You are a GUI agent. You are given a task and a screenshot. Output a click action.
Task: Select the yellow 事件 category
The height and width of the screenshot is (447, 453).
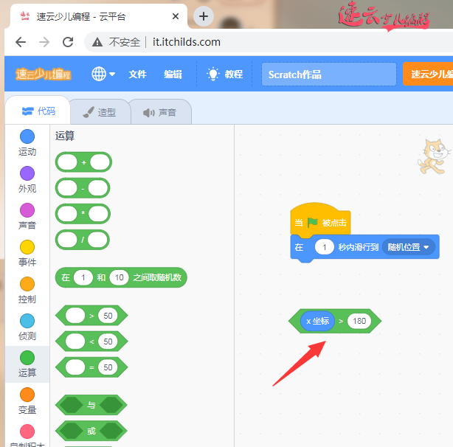[x=27, y=254]
